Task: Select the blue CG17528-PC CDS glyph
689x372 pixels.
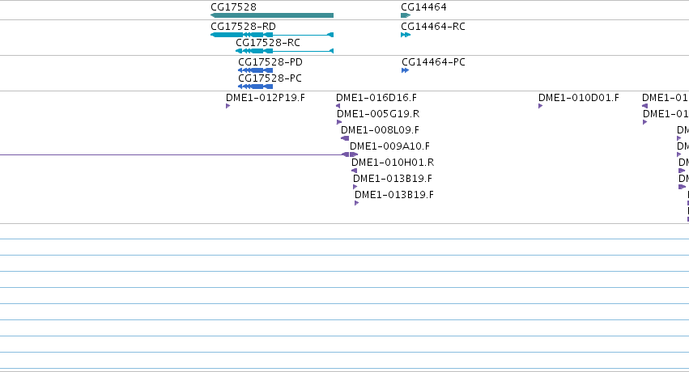Action: (x=255, y=87)
